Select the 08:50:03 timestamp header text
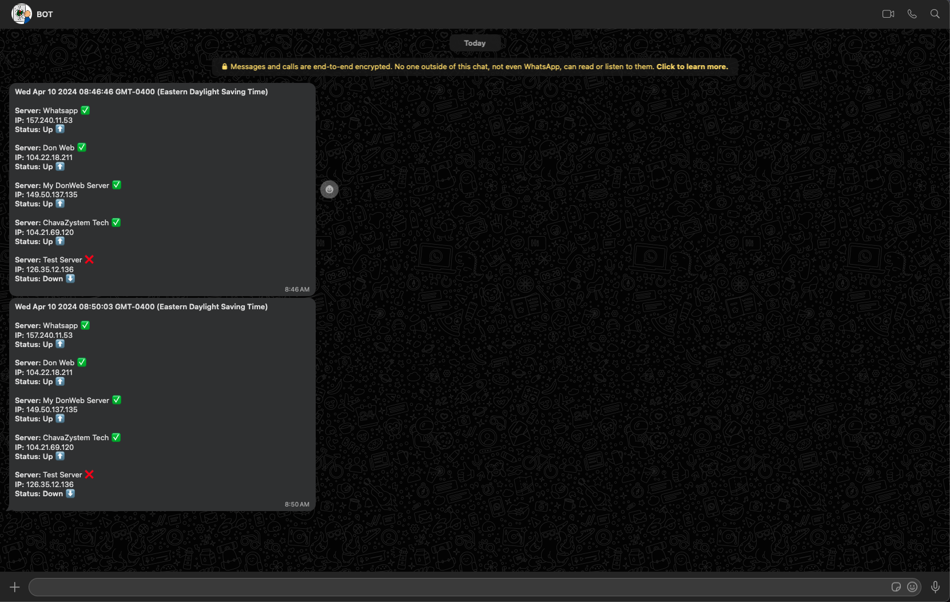The image size is (950, 602). pyautogui.click(x=141, y=307)
